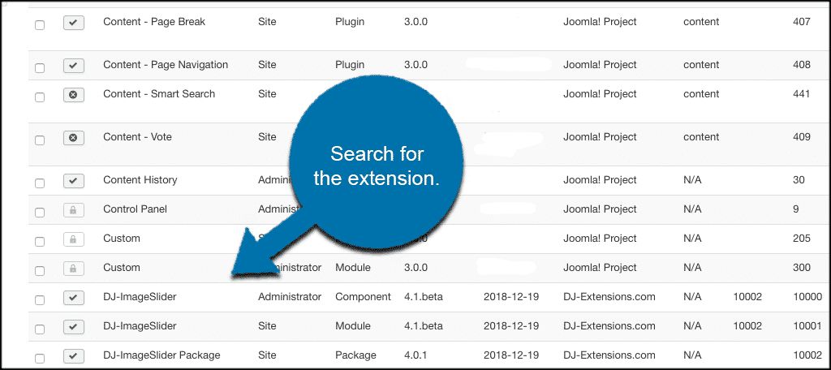Click "Plugin" type in Content - Page Break row
The height and width of the screenshot is (370, 831).
[x=350, y=22]
